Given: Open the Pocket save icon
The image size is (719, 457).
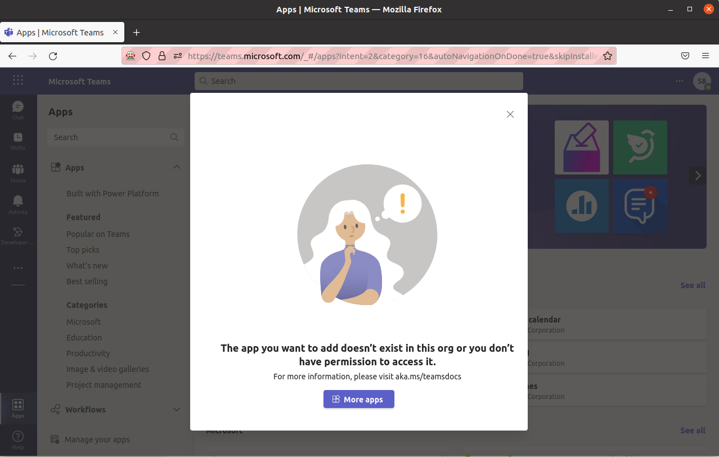Looking at the screenshot, I should (685, 56).
